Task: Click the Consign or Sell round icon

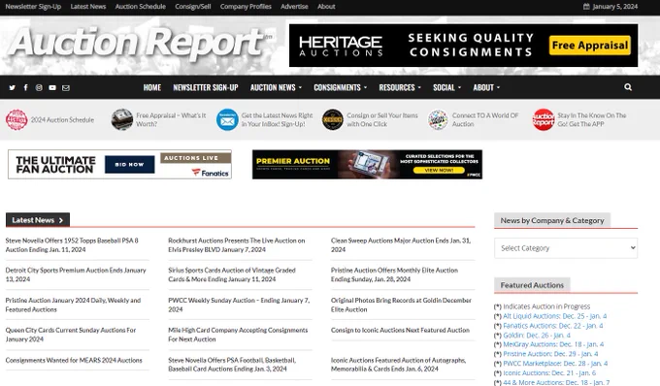Action: [x=333, y=120]
